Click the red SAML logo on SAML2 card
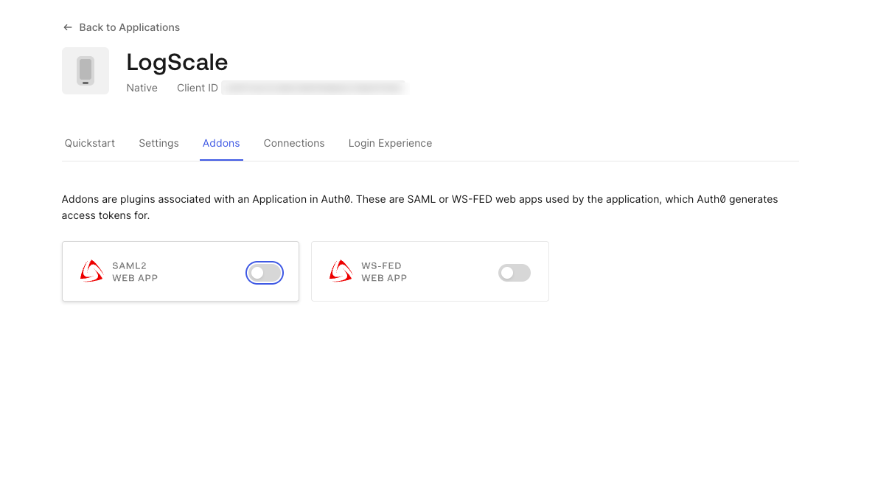This screenshot has width=889, height=494. (x=91, y=271)
